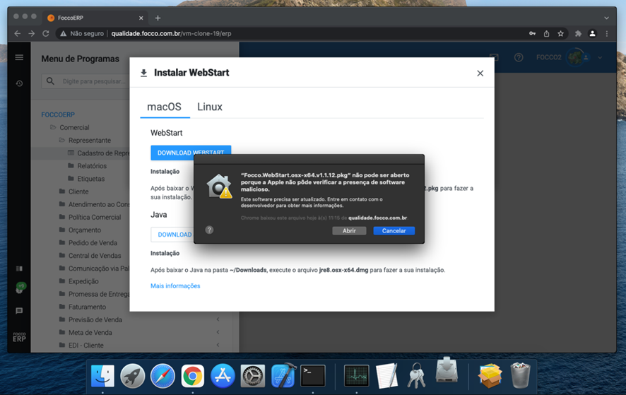Open Terminal from the Dock

pos(312,375)
